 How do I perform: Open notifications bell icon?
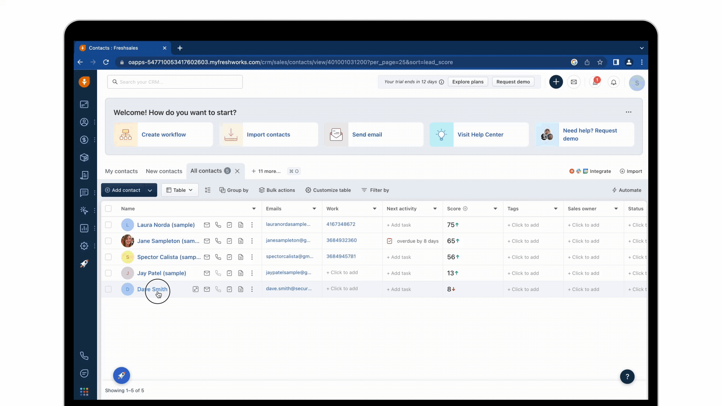pos(613,82)
